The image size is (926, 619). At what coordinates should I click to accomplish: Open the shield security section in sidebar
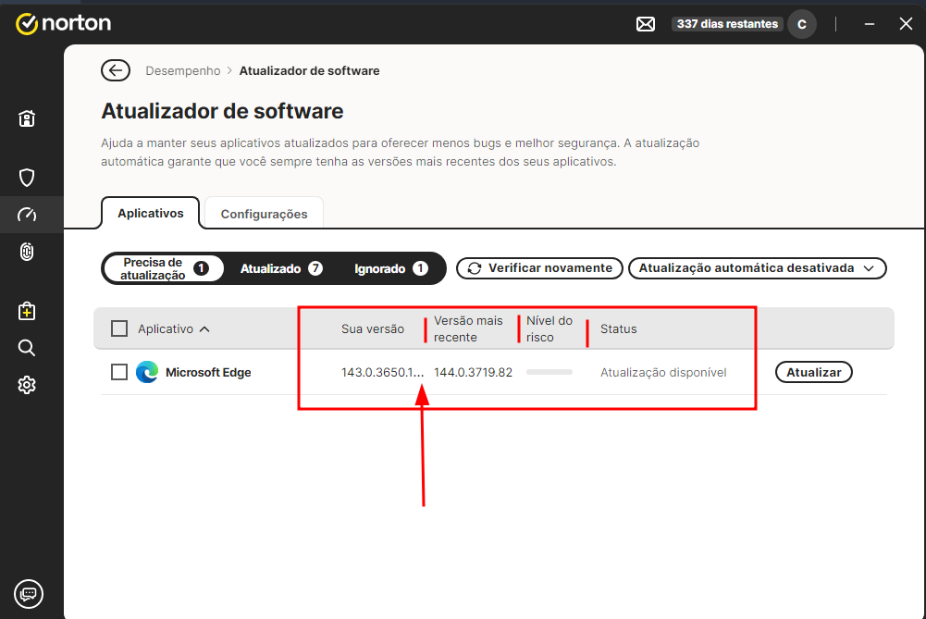coord(27,177)
